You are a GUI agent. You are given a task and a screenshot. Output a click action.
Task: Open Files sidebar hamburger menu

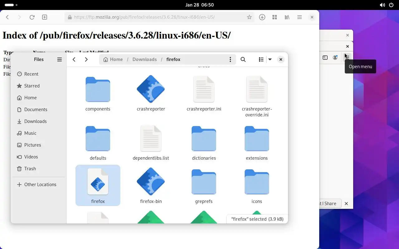click(x=60, y=59)
